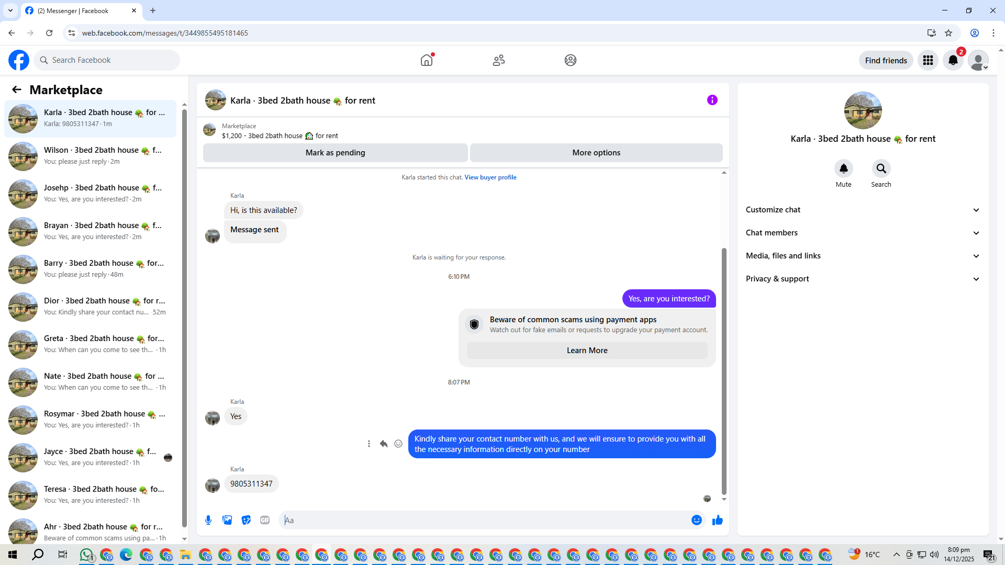This screenshot has height=565, width=1005.
Task: Open conversation information purple icon
Action: click(712, 100)
